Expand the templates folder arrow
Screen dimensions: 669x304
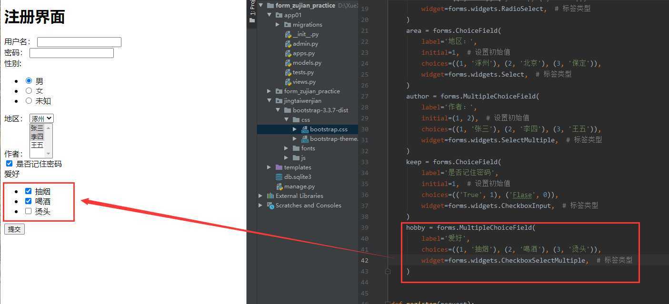point(270,167)
